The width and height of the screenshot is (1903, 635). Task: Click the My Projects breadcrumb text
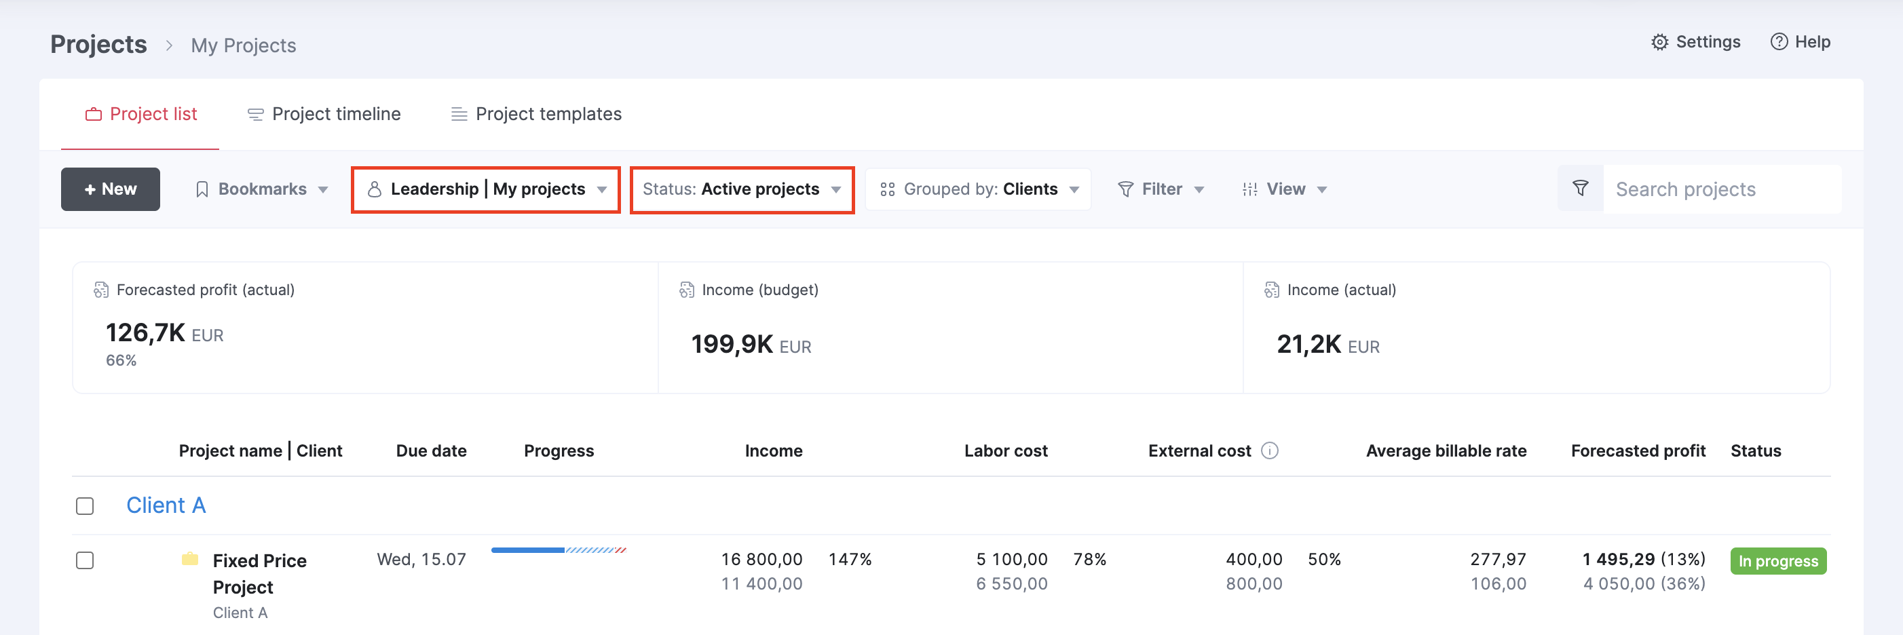click(243, 45)
